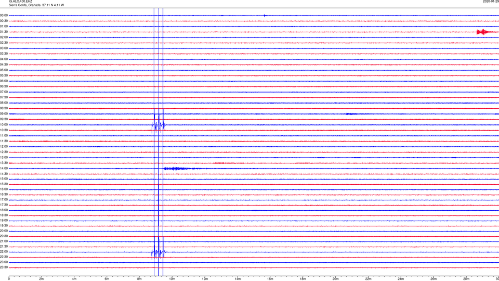Click the 6m tick label on the time axis
Image resolution: width=499 pixels, height=281 pixels.
(107, 279)
